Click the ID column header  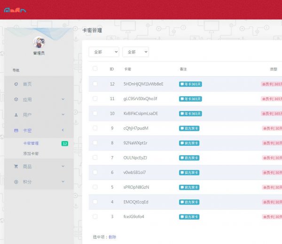pos(112,69)
